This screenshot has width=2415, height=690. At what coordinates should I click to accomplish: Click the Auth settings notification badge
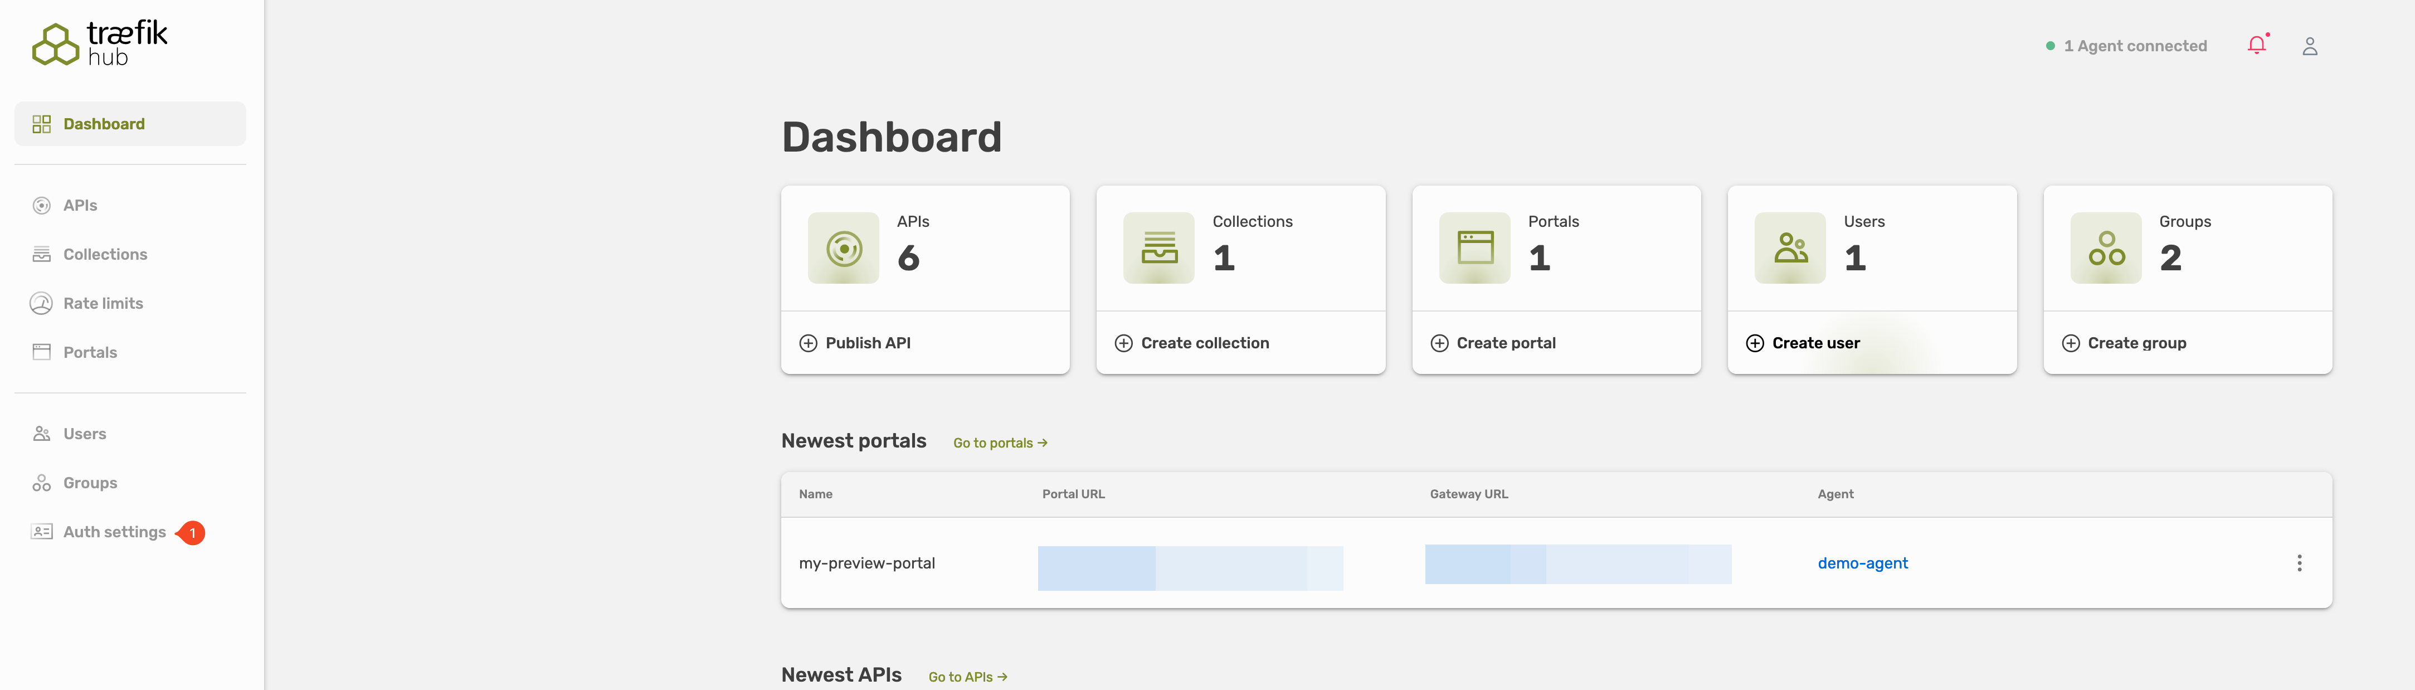(x=192, y=532)
